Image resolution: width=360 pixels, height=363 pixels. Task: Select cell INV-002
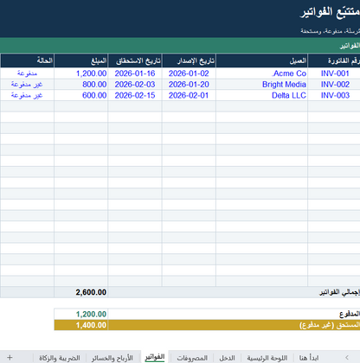click(x=334, y=85)
